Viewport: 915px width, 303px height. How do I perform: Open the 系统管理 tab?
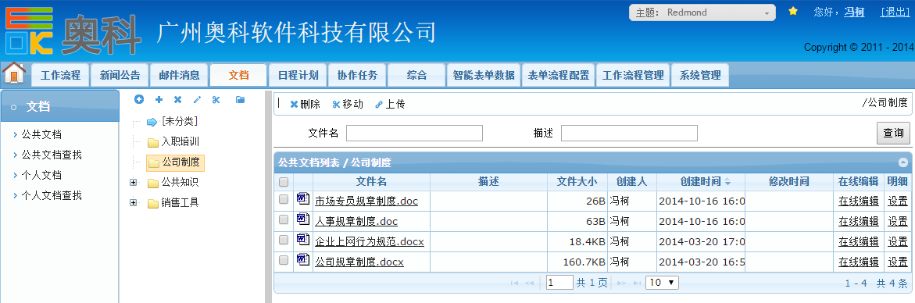tap(700, 75)
